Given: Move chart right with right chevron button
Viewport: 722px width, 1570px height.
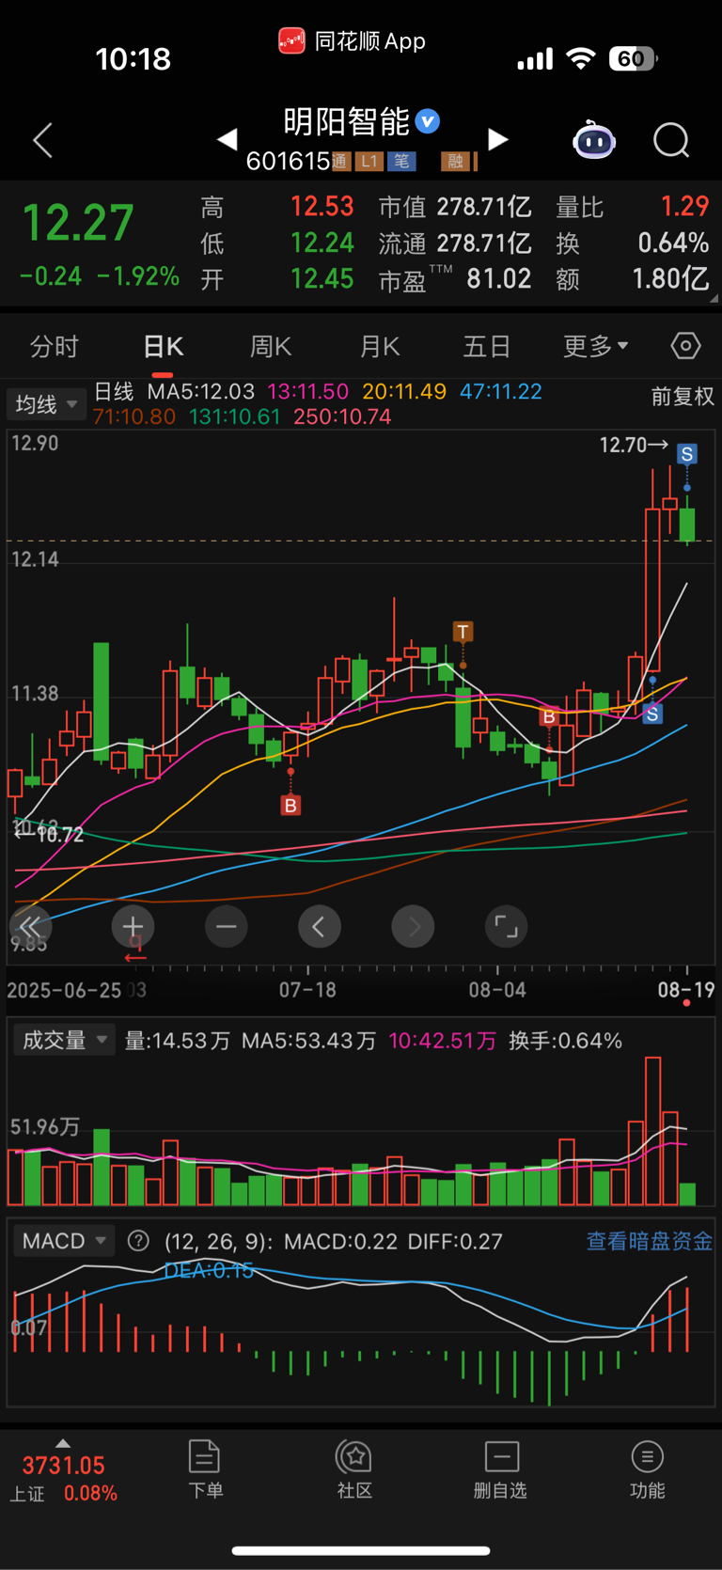Looking at the screenshot, I should point(413,927).
